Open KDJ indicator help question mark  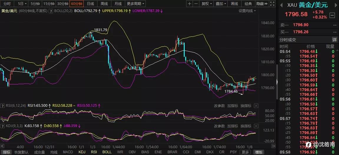[3, 126]
